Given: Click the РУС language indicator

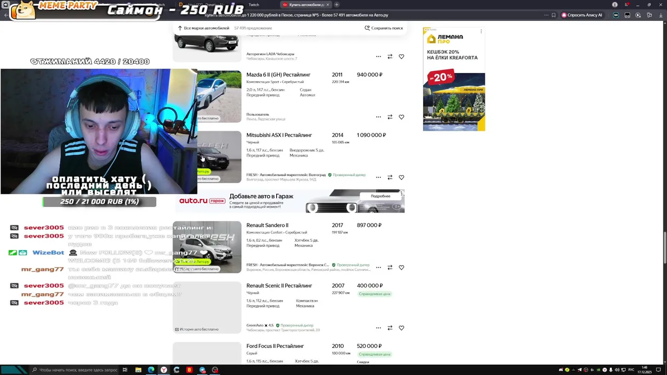Looking at the screenshot, I should point(631,370).
